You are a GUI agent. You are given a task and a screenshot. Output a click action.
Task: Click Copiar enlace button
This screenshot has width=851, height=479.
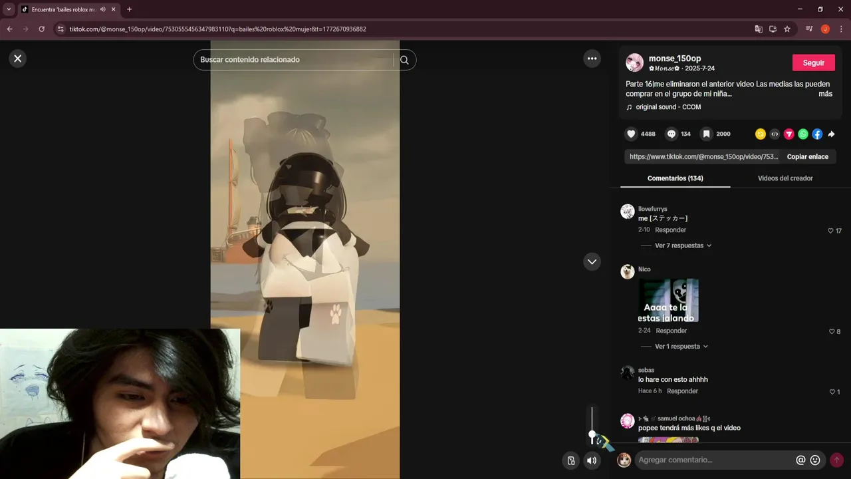pyautogui.click(x=807, y=156)
